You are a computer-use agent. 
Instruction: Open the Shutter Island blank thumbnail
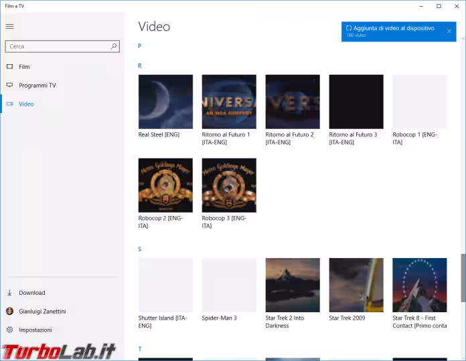165,285
